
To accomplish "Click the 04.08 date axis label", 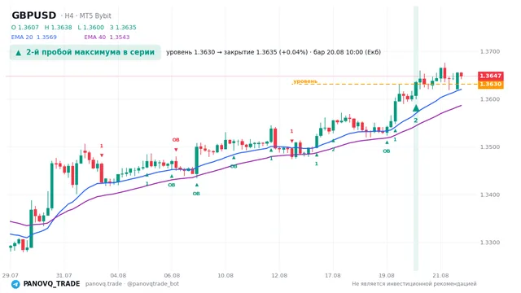I will click(x=118, y=275).
